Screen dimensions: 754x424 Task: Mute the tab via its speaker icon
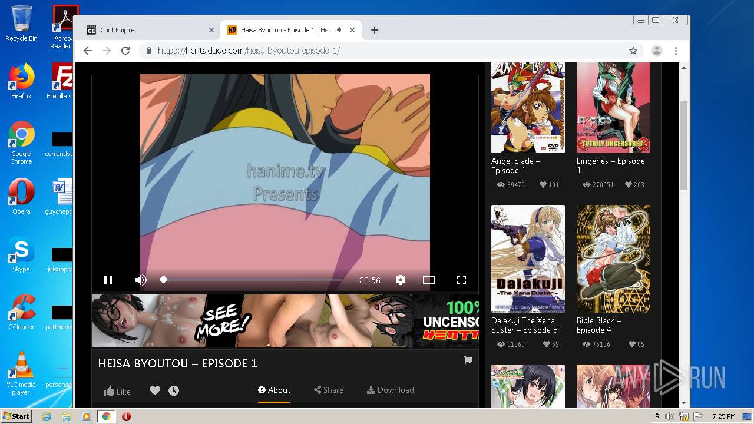tap(340, 30)
